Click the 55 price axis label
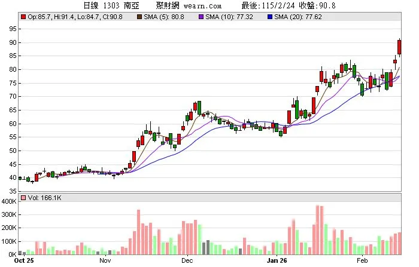The width and height of the screenshot is (419, 267). tap(13, 137)
